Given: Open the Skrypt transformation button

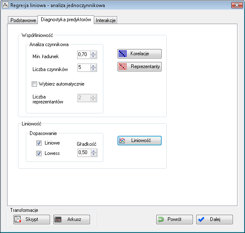Looking at the screenshot, I should [x=32, y=219].
